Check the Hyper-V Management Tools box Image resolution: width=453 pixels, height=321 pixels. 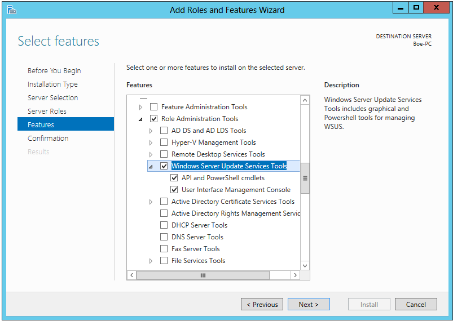[x=164, y=142]
